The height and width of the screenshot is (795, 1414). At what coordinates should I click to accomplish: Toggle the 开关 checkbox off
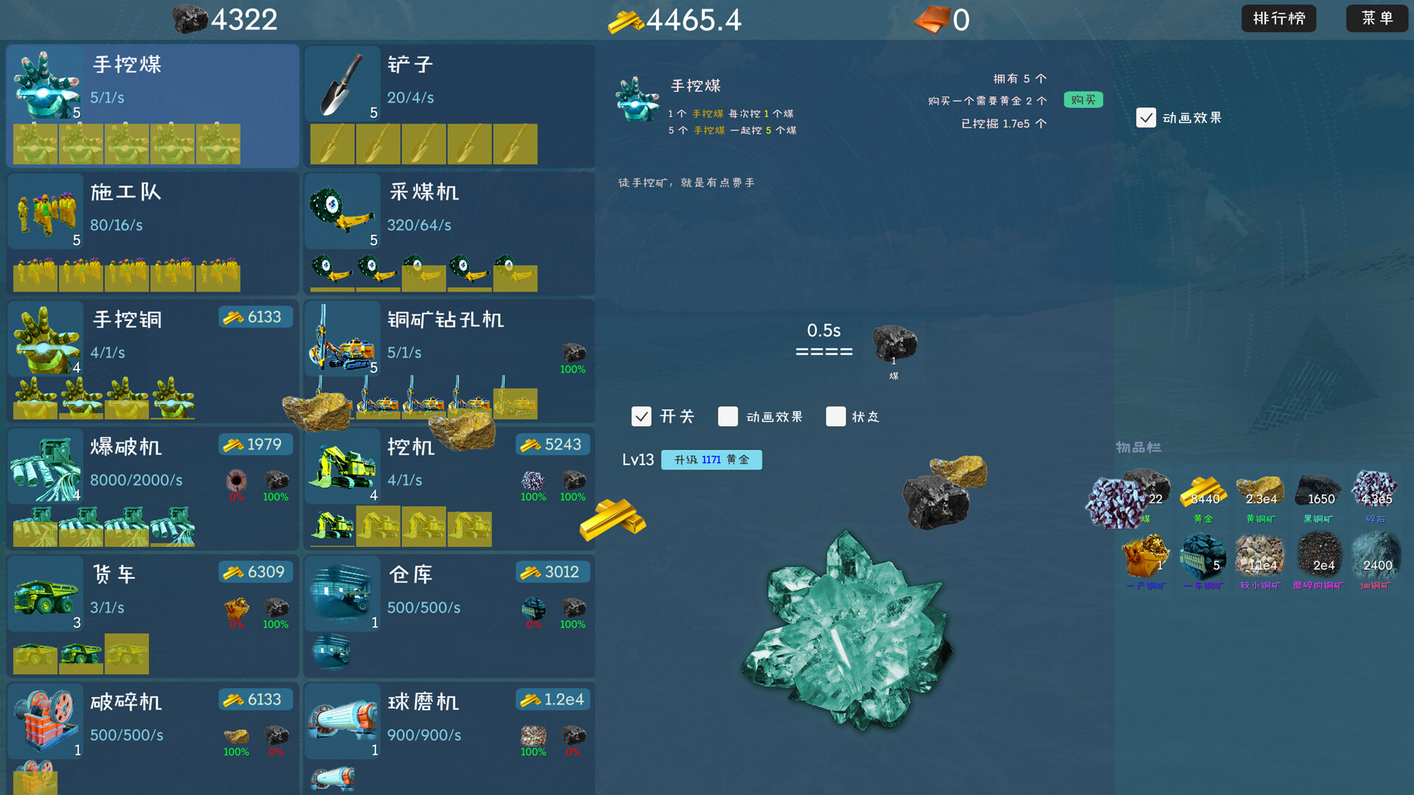(x=641, y=417)
